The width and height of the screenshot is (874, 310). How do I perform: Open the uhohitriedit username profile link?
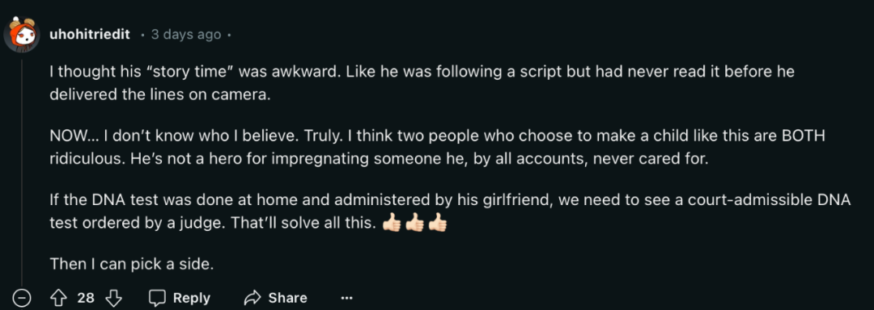[90, 35]
